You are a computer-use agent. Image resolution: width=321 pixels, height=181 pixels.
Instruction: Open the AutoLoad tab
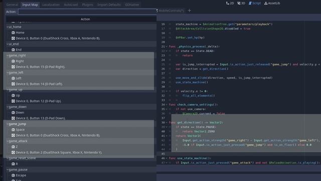coord(71,5)
